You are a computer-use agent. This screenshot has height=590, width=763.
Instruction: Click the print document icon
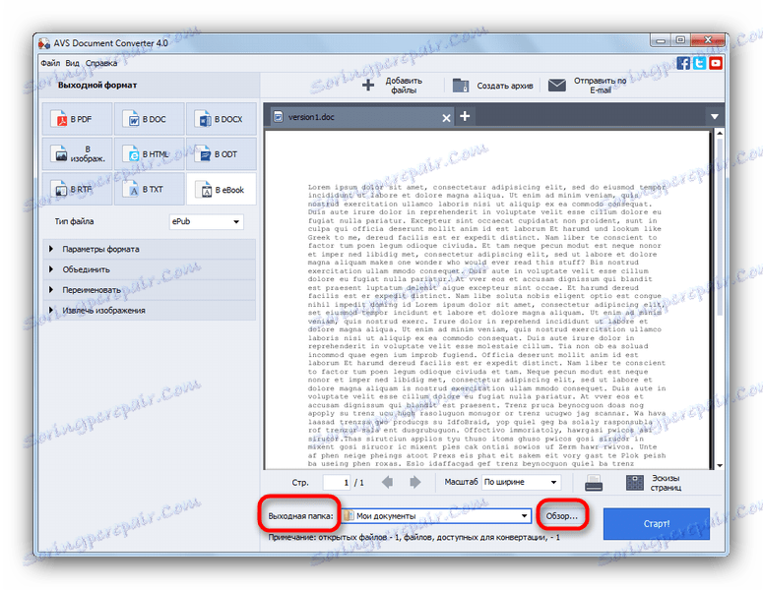[594, 483]
